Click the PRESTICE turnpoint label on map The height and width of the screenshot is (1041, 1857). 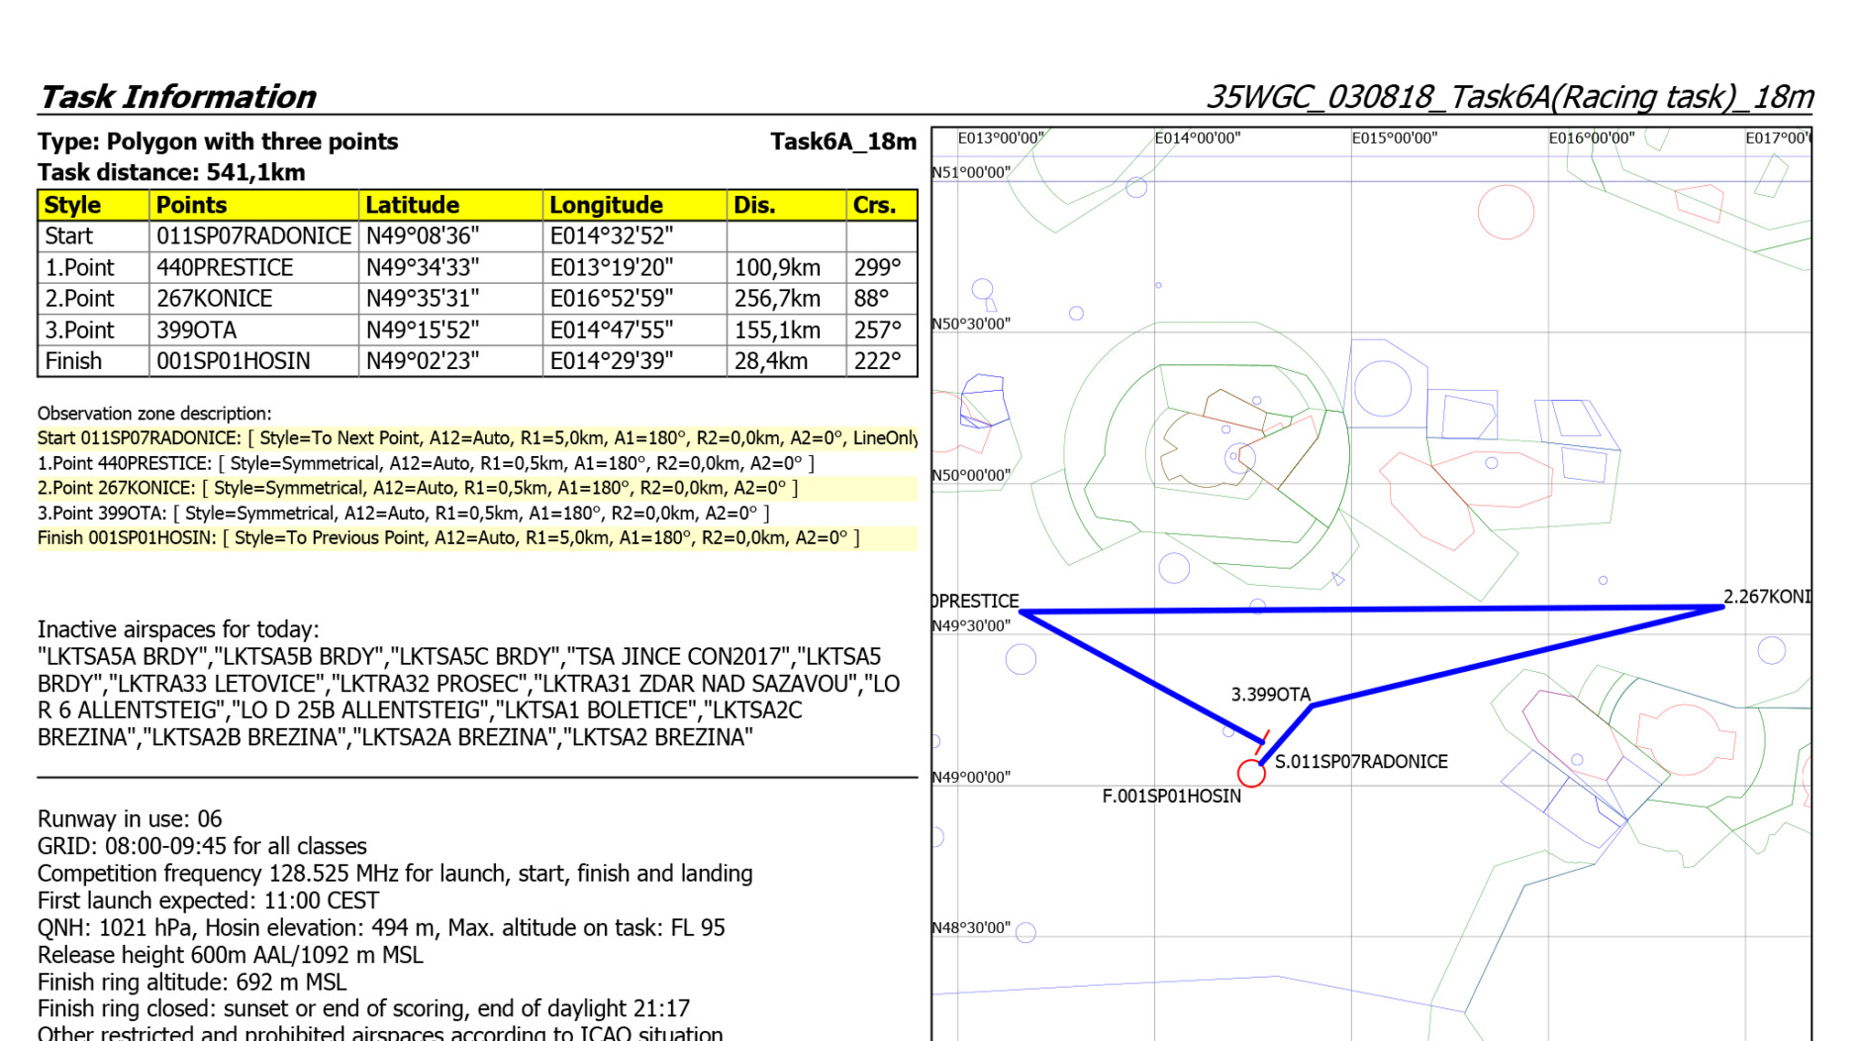[976, 601]
